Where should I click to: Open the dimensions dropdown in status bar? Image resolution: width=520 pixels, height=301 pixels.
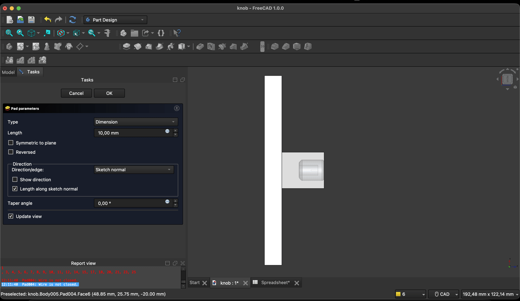(x=490, y=294)
